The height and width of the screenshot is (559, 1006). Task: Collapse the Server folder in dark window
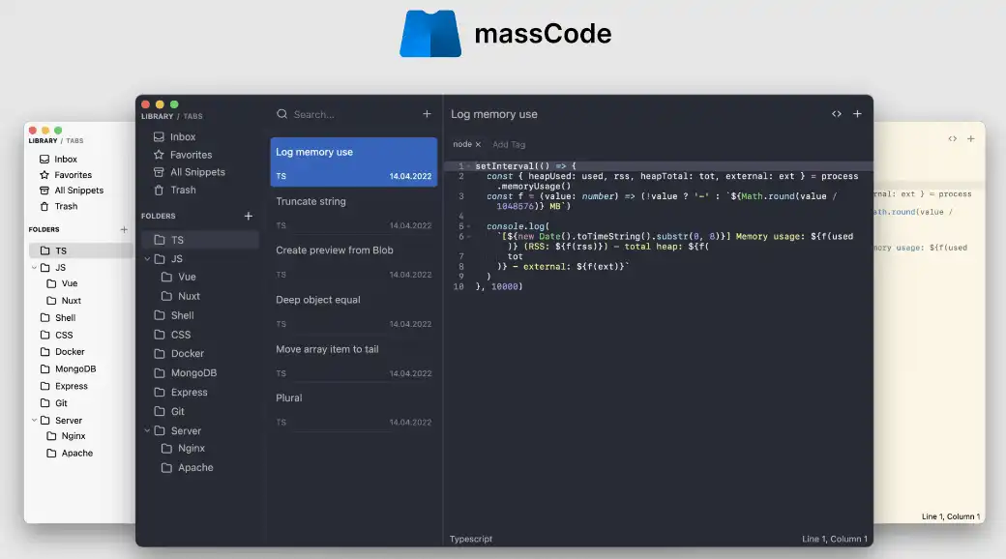click(148, 430)
